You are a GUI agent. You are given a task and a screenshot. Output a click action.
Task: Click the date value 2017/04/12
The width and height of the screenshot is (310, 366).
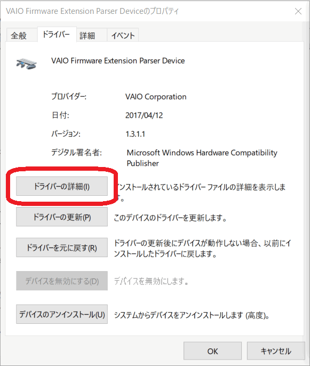tap(144, 115)
